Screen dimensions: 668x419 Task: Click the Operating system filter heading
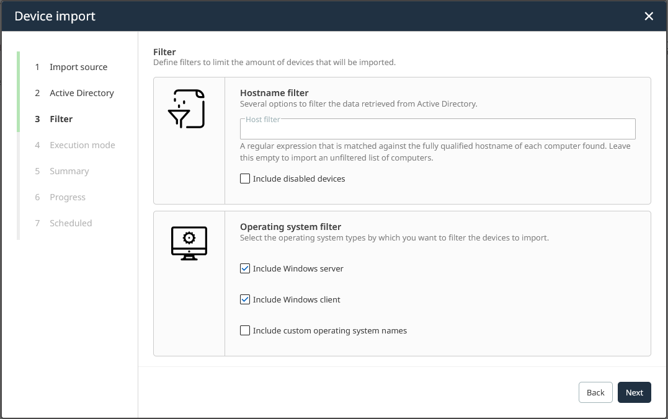(290, 227)
